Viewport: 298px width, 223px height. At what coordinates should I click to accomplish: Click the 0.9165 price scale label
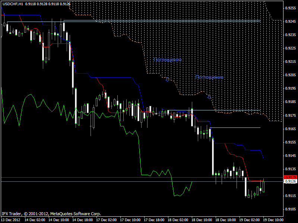coord(290,129)
